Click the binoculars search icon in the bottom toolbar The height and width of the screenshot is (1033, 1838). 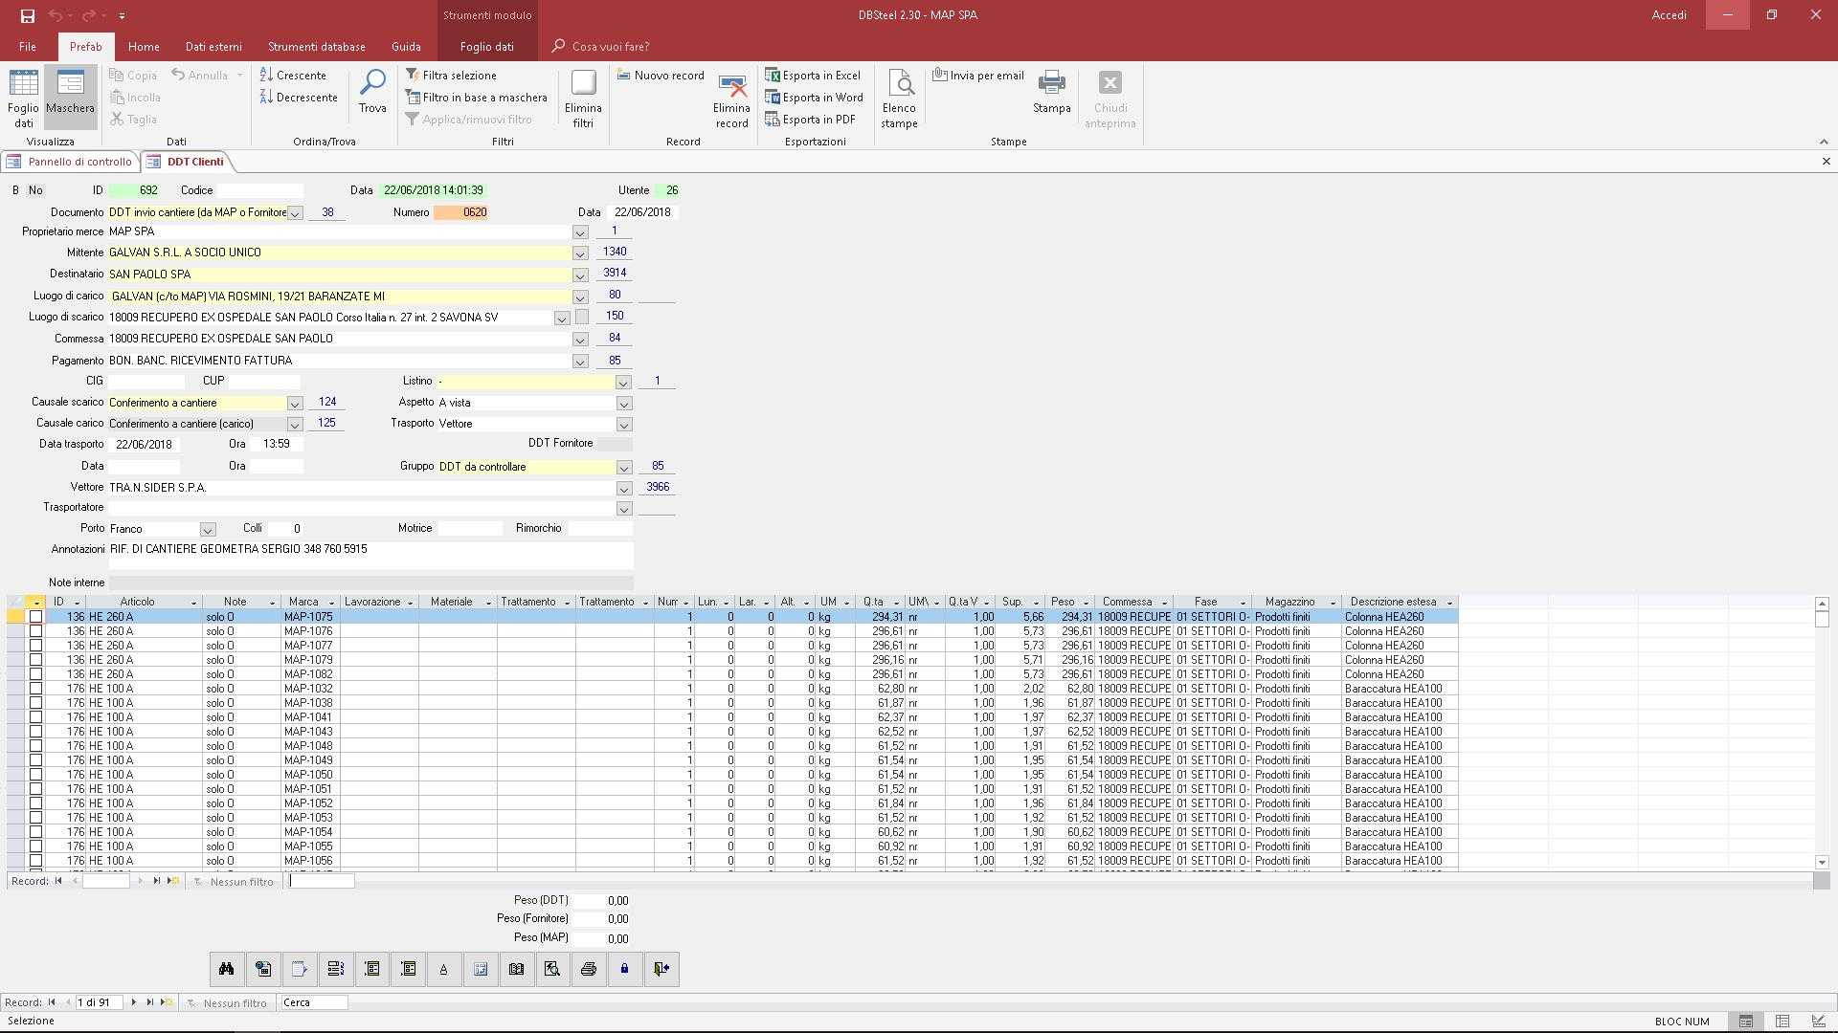[227, 969]
